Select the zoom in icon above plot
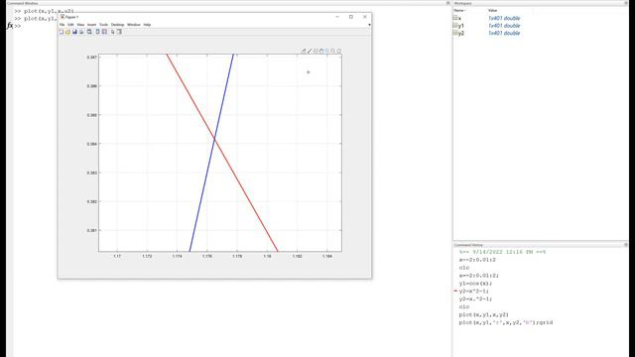The width and height of the screenshot is (635, 357). 326,51
